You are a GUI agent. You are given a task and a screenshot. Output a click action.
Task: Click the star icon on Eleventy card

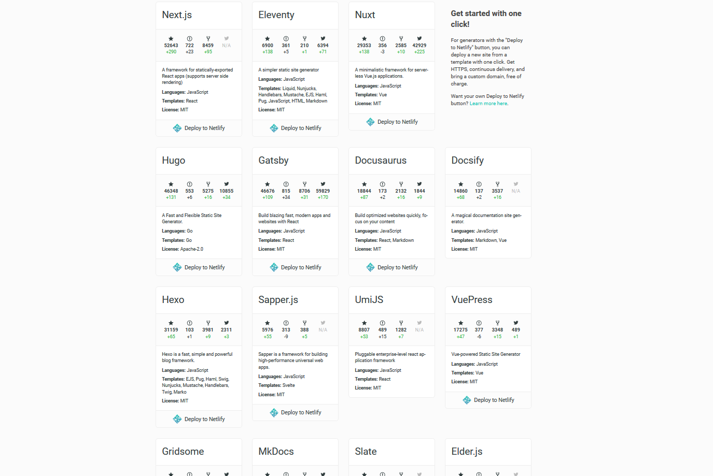268,39
